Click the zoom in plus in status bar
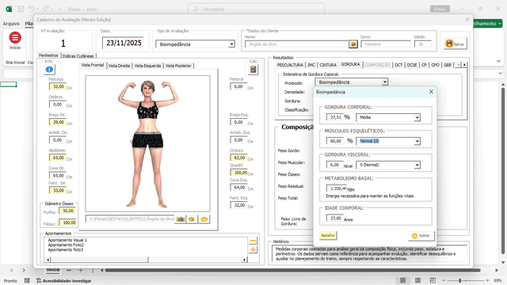This screenshot has height=285, width=507. point(487,280)
